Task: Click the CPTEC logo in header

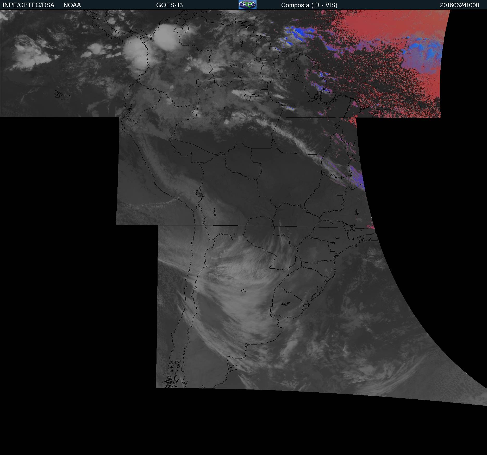Action: coord(247,5)
